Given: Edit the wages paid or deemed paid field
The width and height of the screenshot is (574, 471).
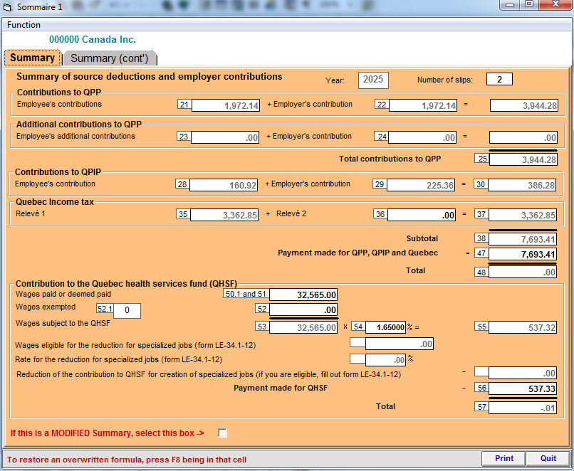Looking at the screenshot, I should tap(303, 295).
